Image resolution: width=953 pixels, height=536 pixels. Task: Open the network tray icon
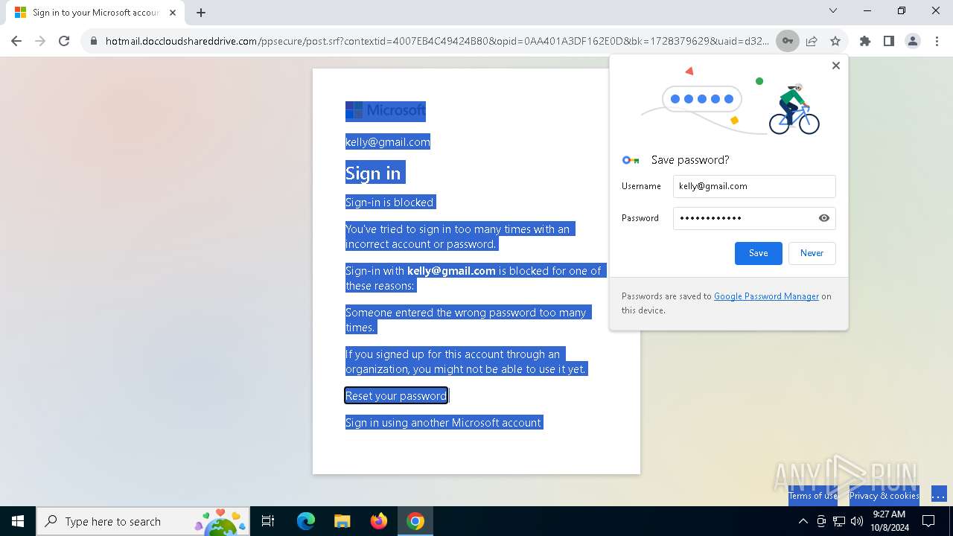click(839, 521)
